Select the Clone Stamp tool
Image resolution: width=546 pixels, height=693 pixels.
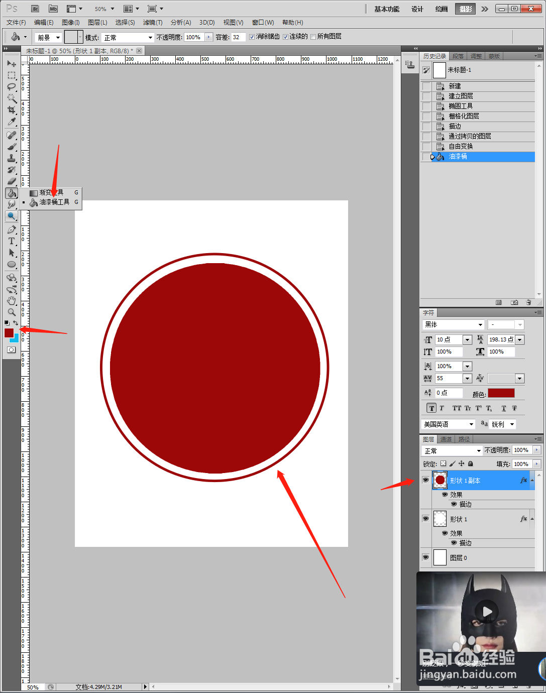pos(11,158)
